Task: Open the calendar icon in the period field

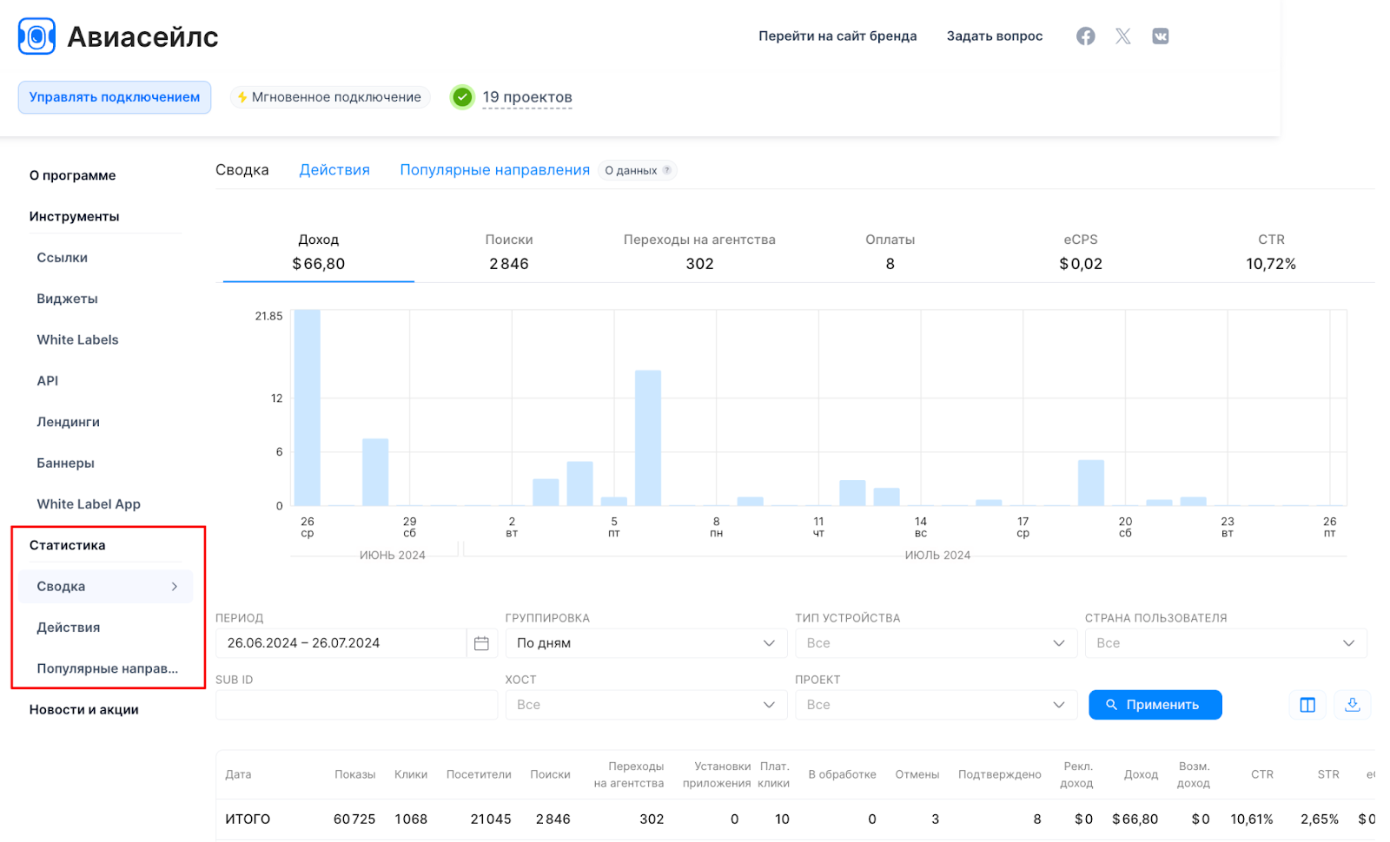Action: (481, 643)
